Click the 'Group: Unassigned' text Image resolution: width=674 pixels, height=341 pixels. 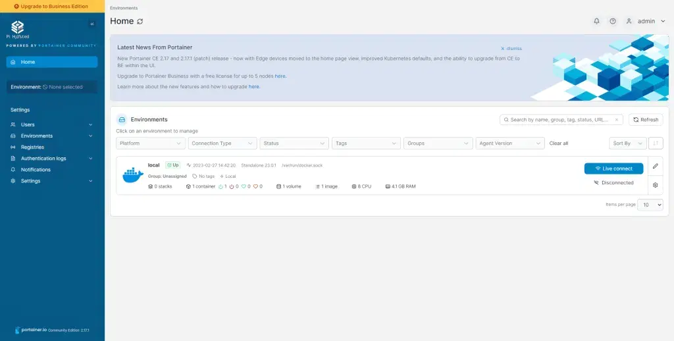click(x=167, y=176)
